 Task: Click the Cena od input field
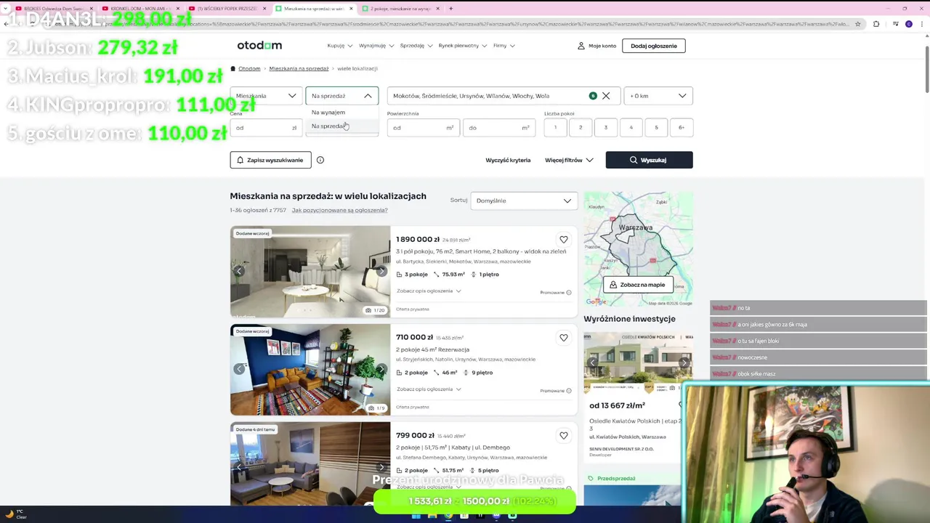(x=266, y=128)
